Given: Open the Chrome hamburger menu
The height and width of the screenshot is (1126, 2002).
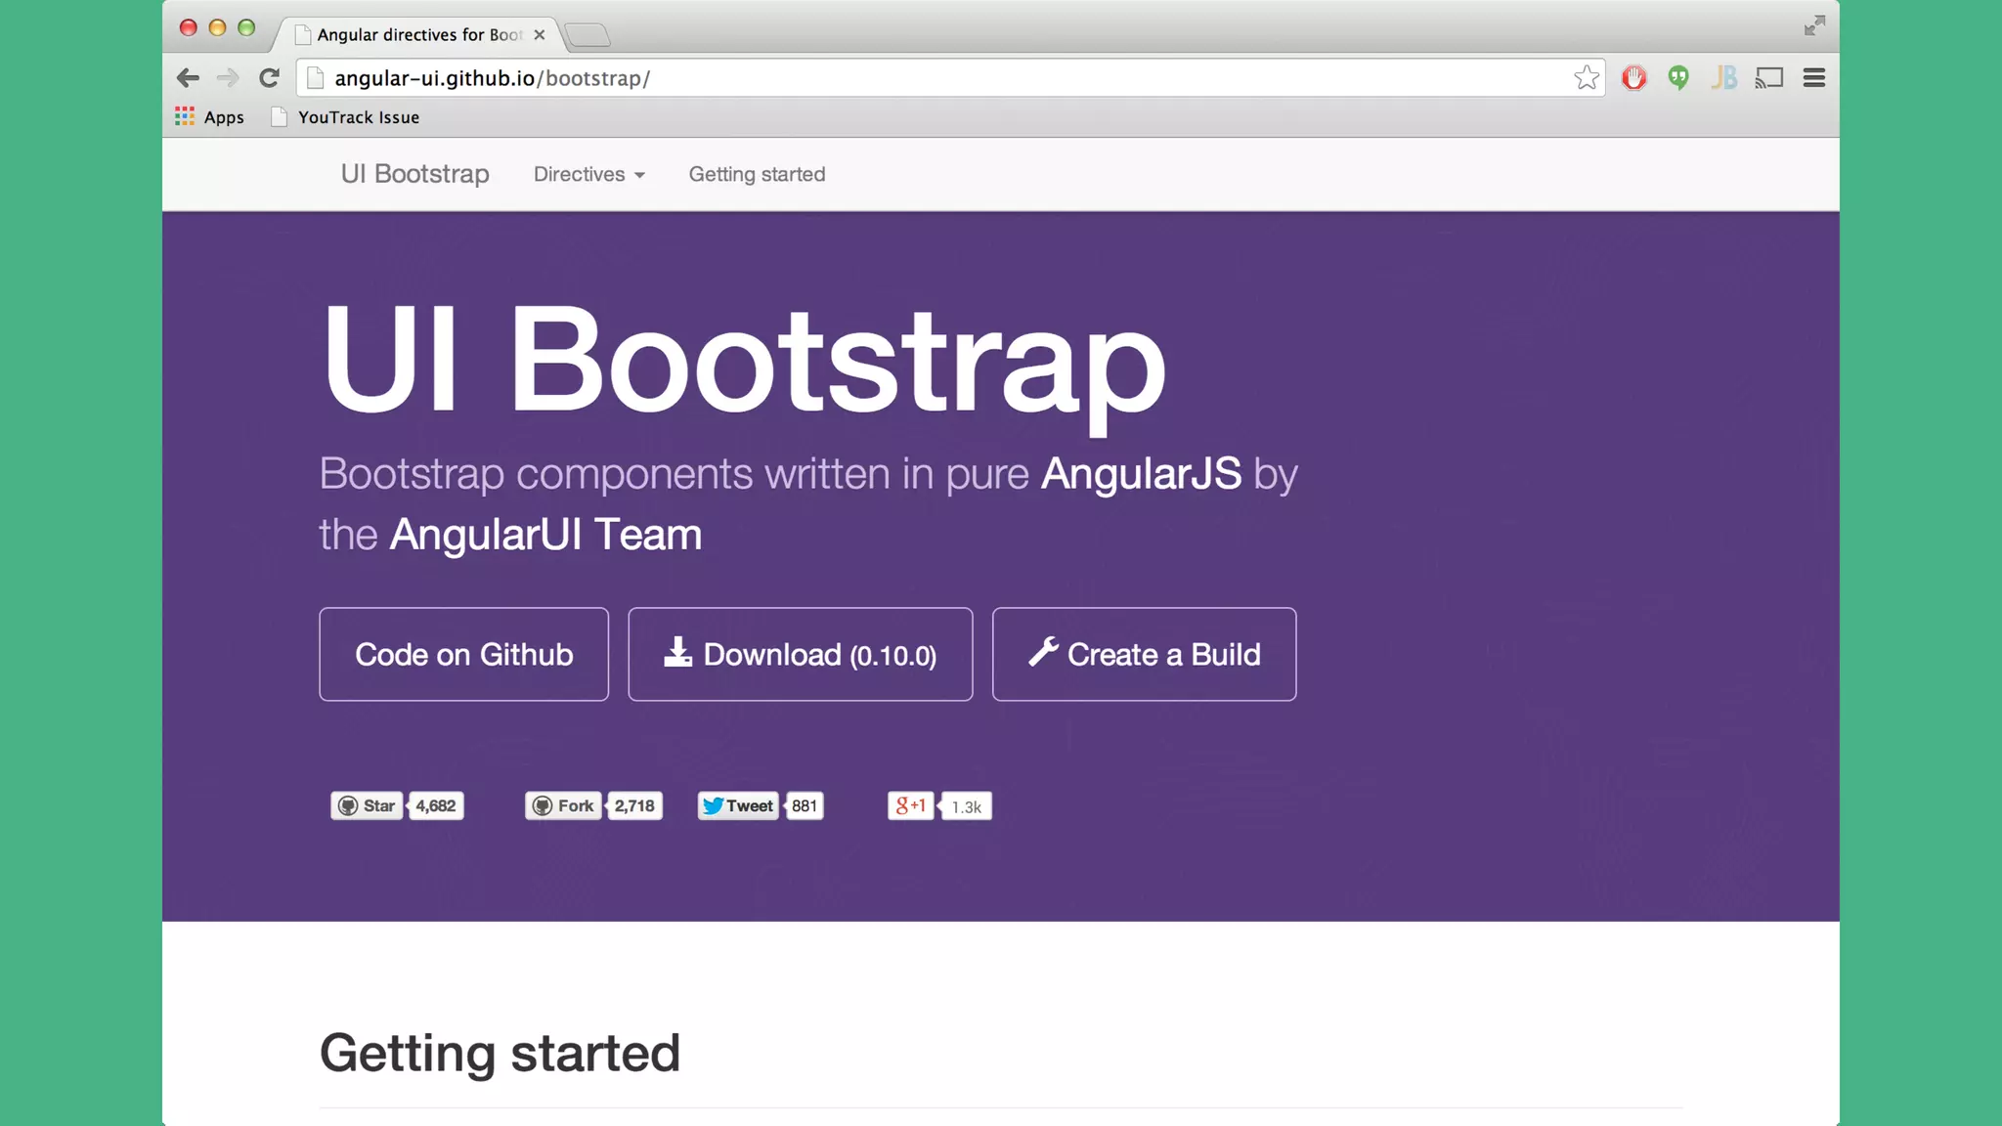Looking at the screenshot, I should (x=1814, y=78).
